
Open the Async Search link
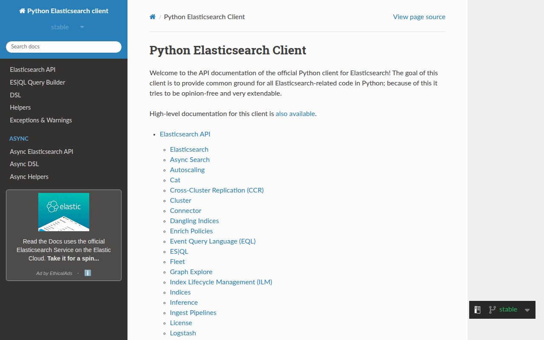(190, 160)
